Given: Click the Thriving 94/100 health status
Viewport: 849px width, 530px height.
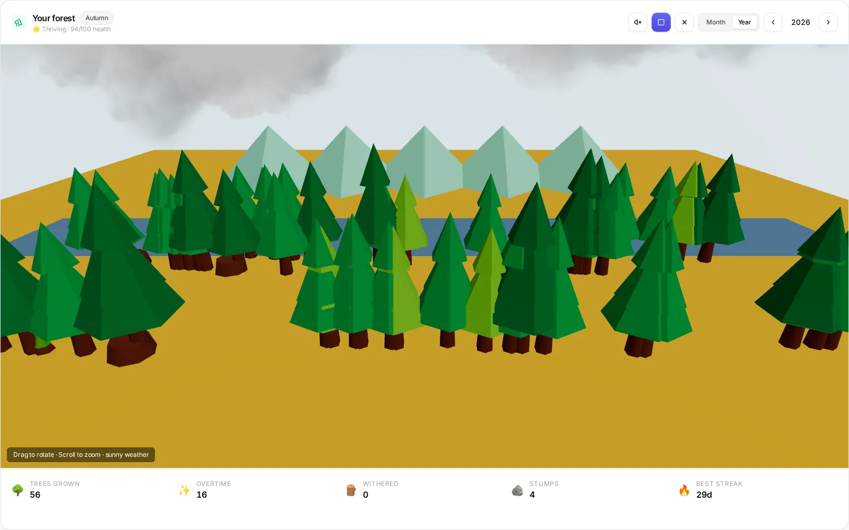Looking at the screenshot, I should pyautogui.click(x=76, y=29).
